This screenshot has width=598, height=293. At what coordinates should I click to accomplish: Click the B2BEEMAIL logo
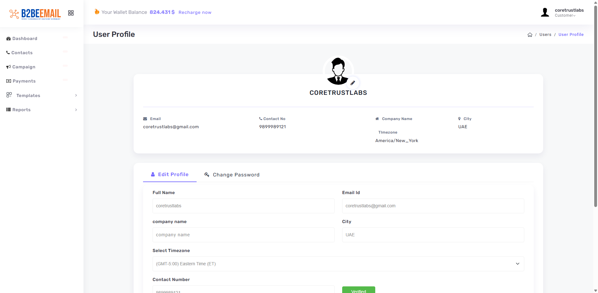pos(35,14)
